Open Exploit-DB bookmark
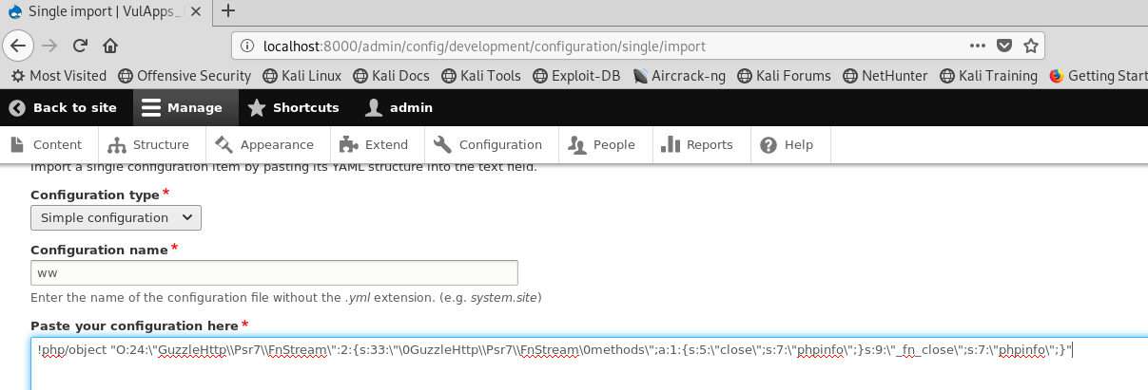 click(x=576, y=75)
